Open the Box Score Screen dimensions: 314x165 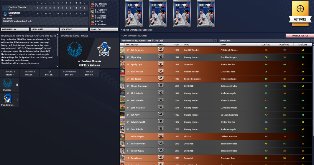(x=74, y=29)
